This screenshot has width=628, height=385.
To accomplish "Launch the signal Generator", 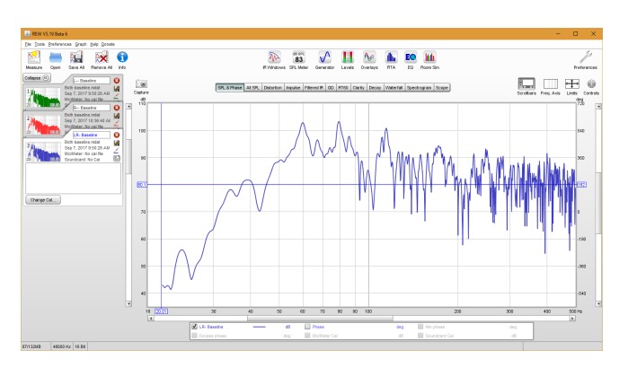I will tap(325, 58).
